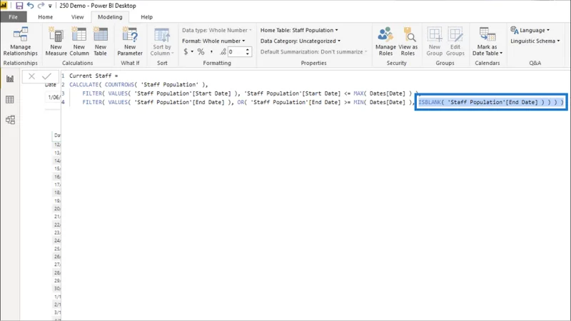571x321 pixels.
Task: Click the MIN function on line four
Action: (358, 102)
